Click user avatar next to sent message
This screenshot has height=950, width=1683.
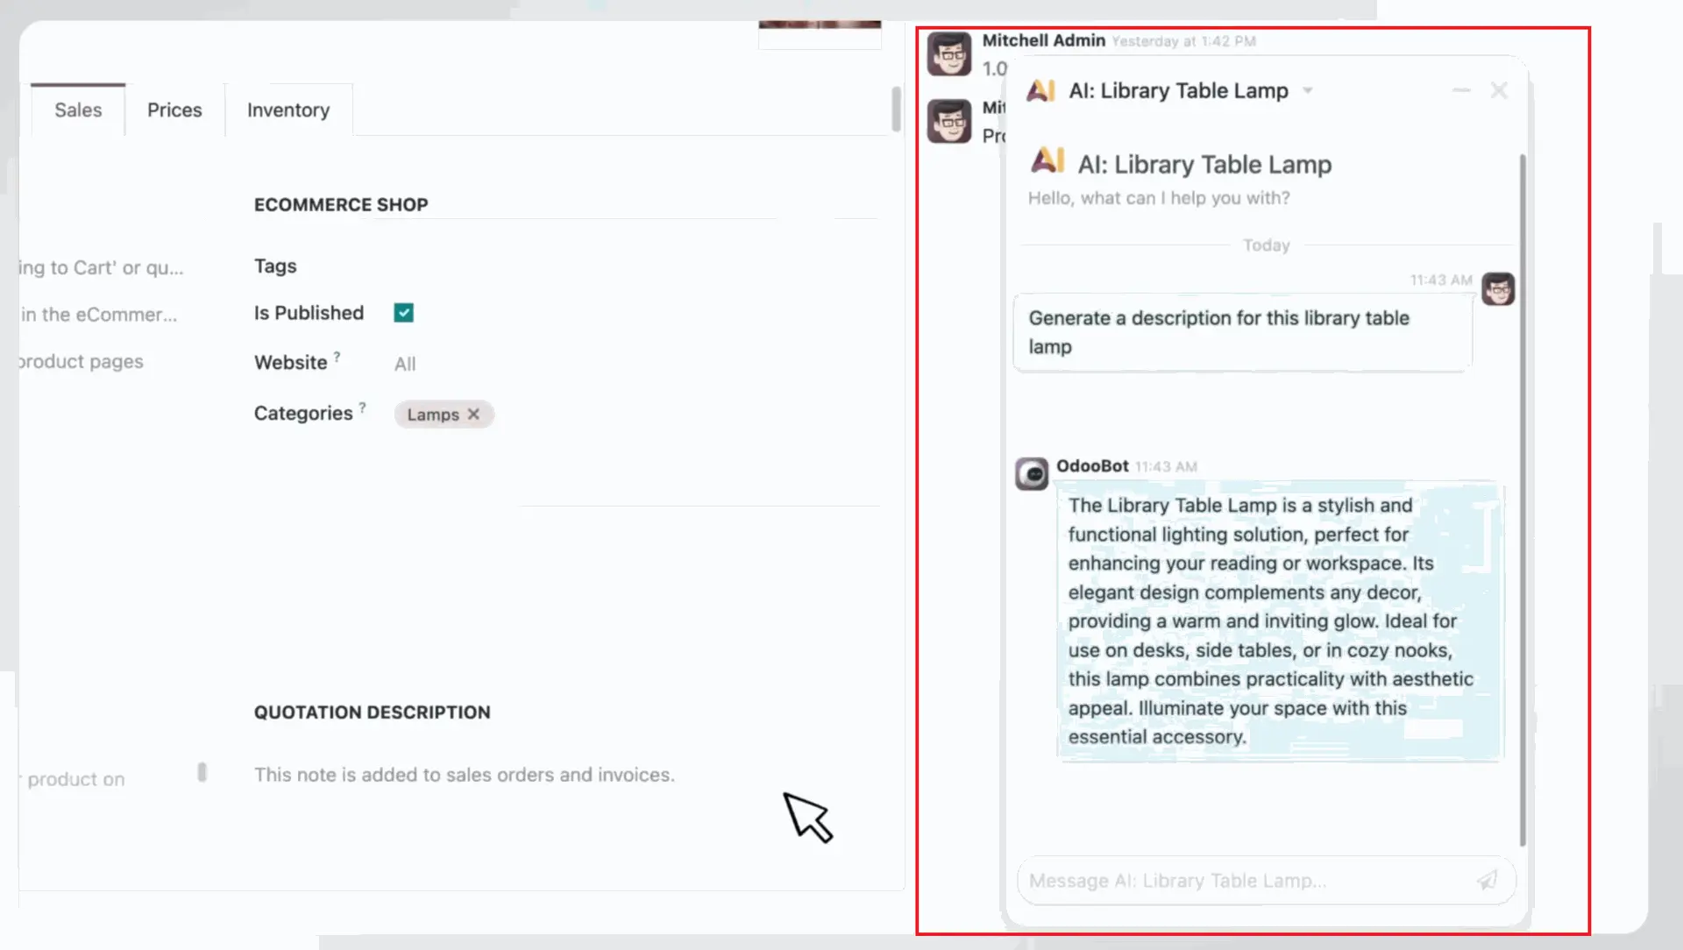1498,288
